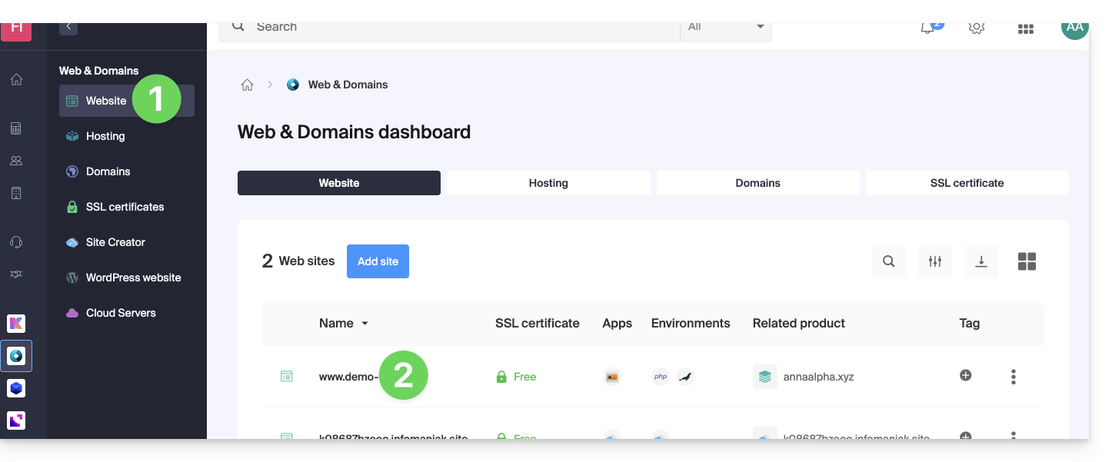
Task: Click the download export icon
Action: pos(981,261)
